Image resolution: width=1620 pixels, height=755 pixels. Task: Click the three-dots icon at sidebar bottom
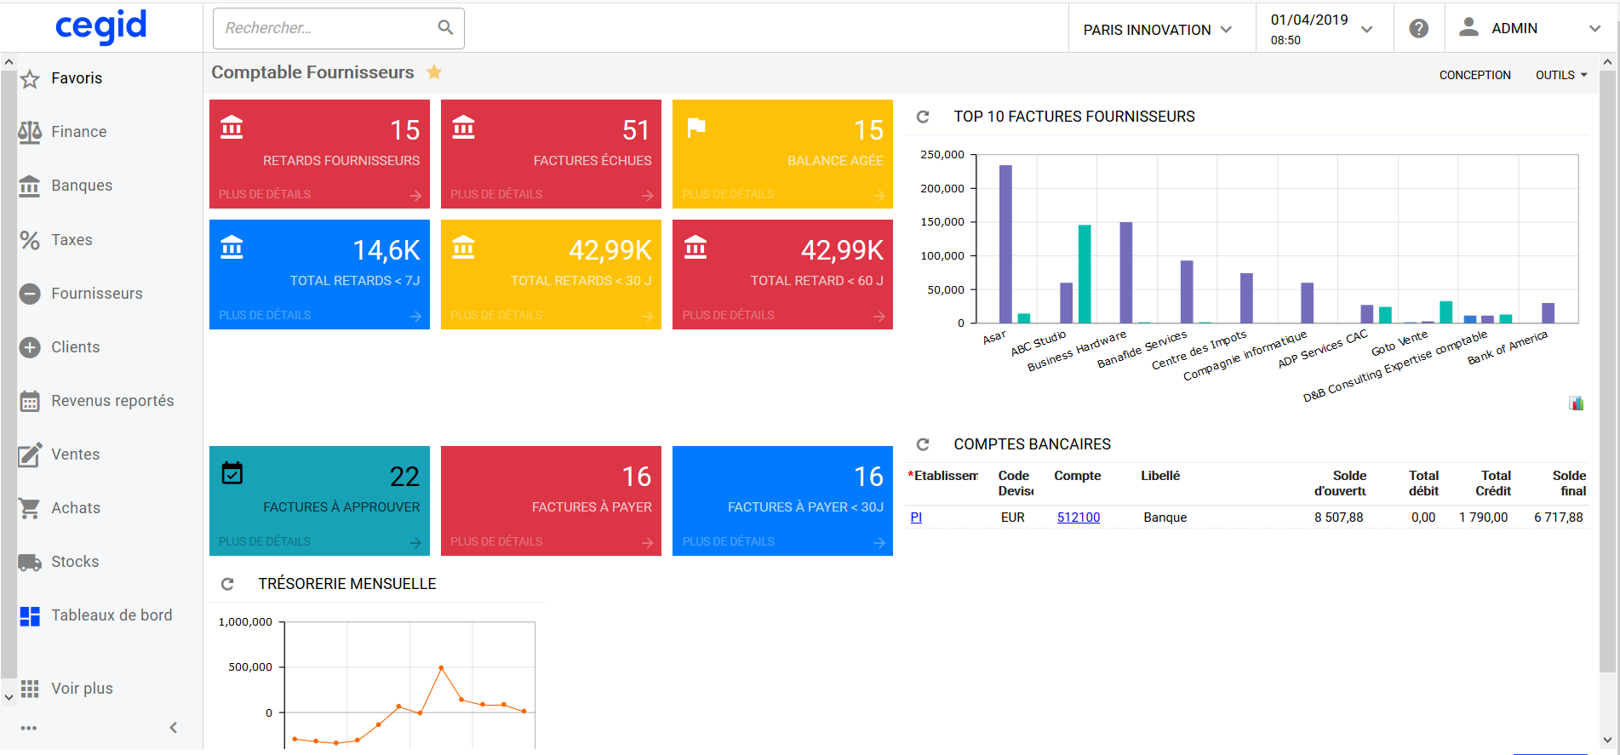click(29, 728)
